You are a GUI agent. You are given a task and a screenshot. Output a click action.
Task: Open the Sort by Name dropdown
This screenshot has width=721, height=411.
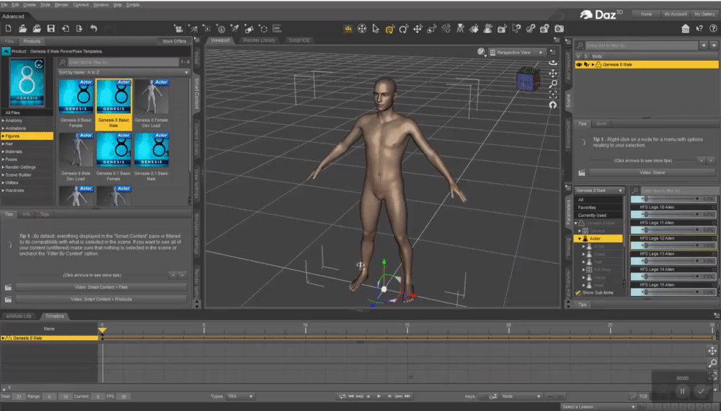pos(123,73)
